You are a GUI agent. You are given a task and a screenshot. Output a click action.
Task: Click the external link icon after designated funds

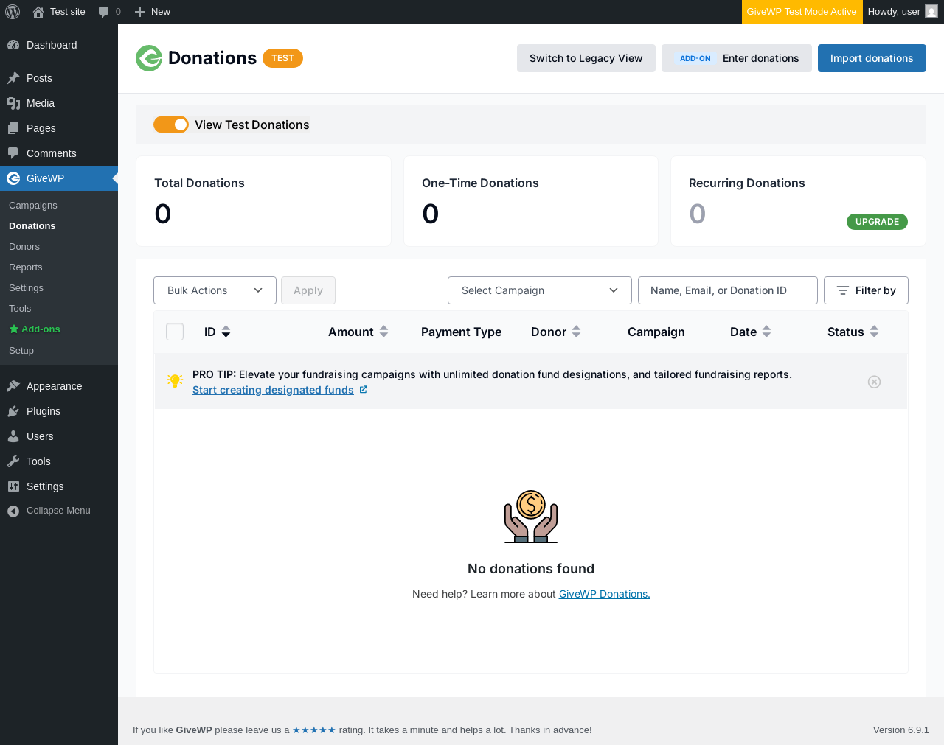tap(364, 390)
